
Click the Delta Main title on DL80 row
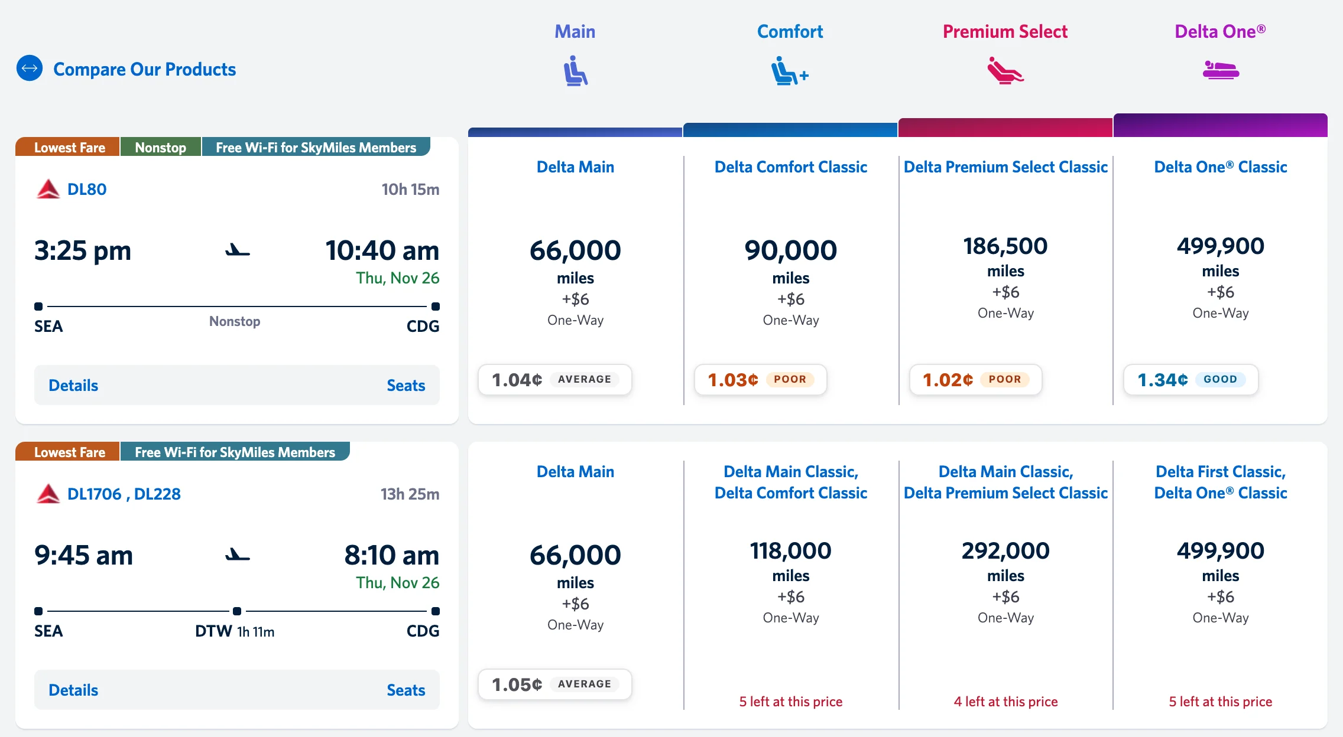[x=575, y=167]
